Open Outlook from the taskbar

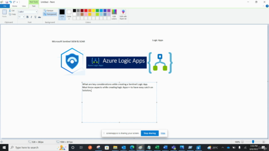(x=124, y=147)
